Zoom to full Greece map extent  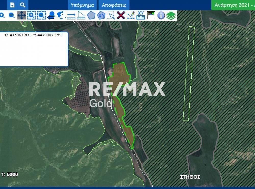(x=61, y=15)
